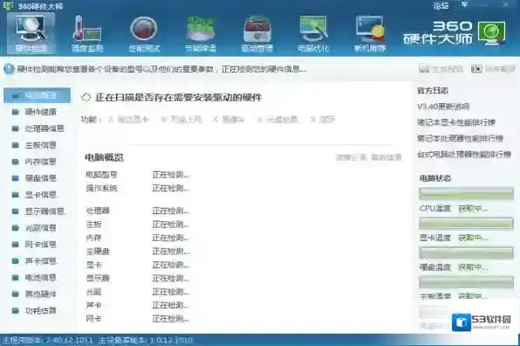The width and height of the screenshot is (520, 346).
Task: Open the 装机推荐 computer icon
Action: 370,33
